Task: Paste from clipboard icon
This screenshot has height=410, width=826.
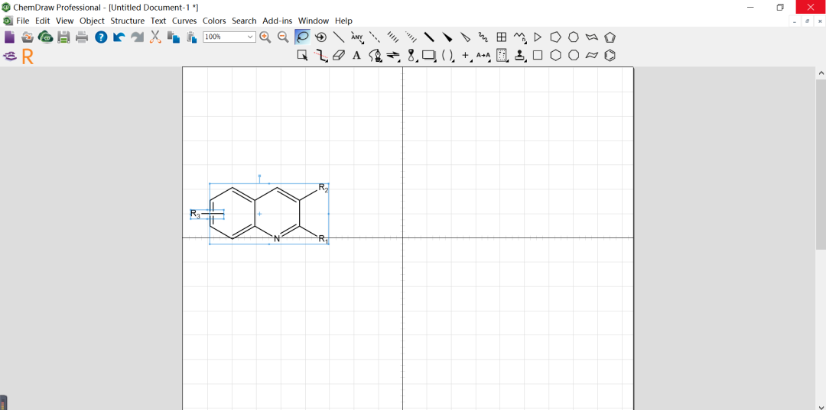Action: (x=191, y=37)
